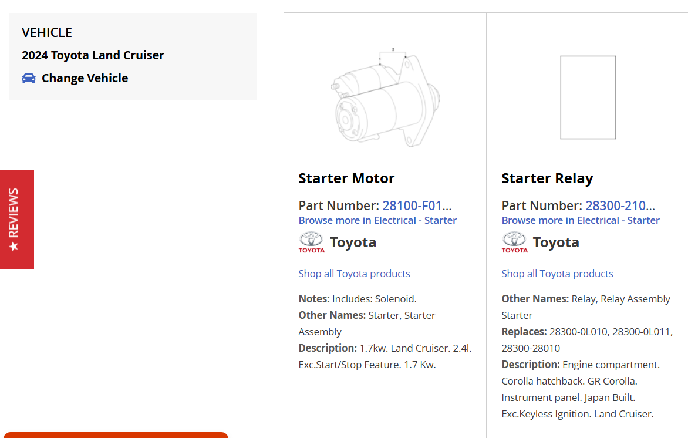This screenshot has height=438, width=688.
Task: Click the orange button at bottom left
Action: coord(115,435)
